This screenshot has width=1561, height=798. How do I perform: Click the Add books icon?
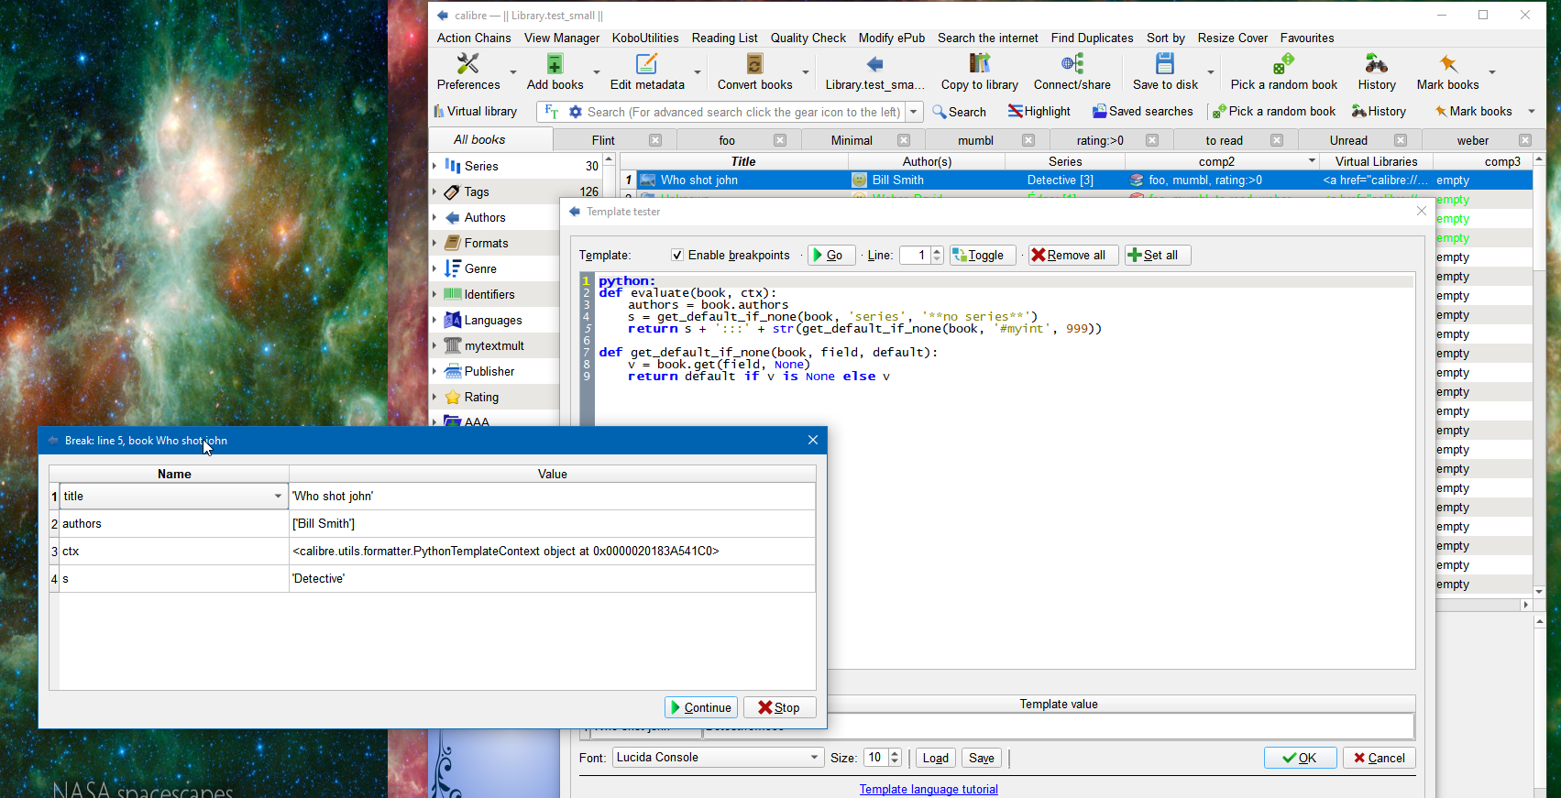[x=555, y=63]
